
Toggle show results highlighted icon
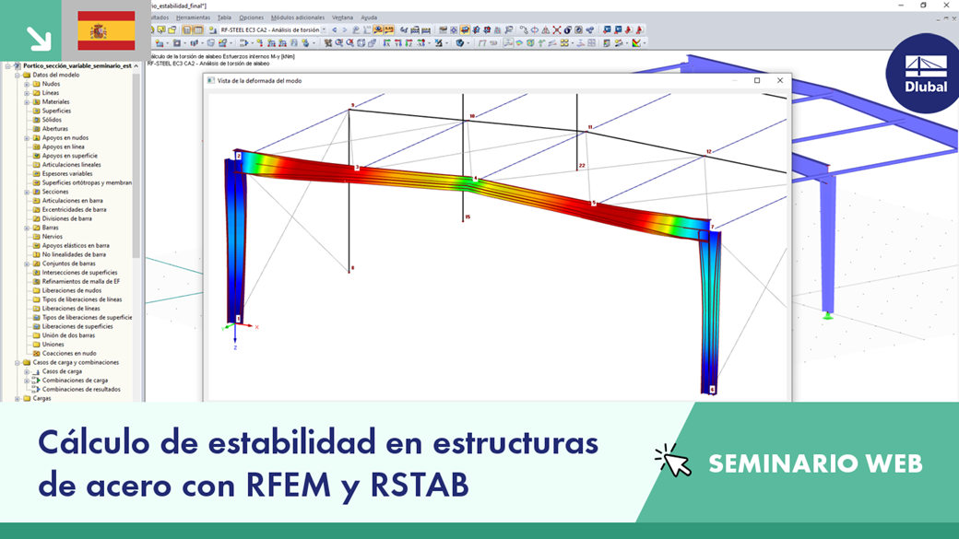pos(378,29)
